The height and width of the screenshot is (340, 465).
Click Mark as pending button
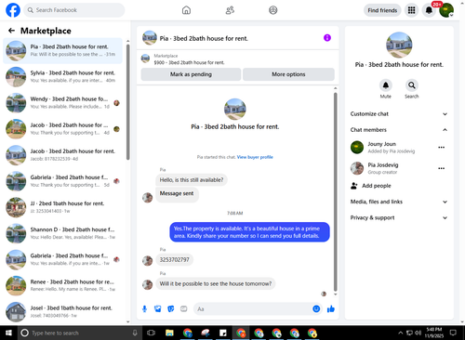tap(191, 74)
